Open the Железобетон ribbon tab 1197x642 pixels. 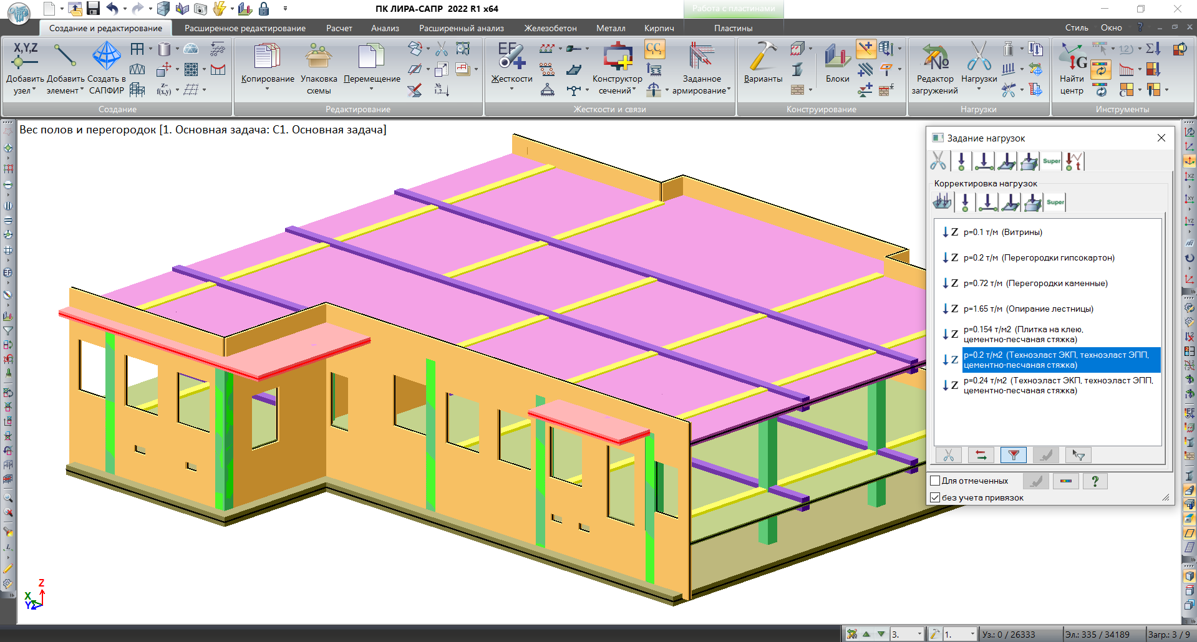(550, 28)
